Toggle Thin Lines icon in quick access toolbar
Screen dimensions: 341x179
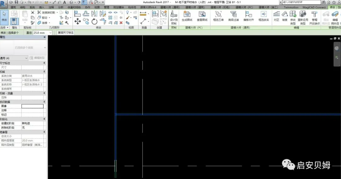pyautogui.click(x=84, y=2)
